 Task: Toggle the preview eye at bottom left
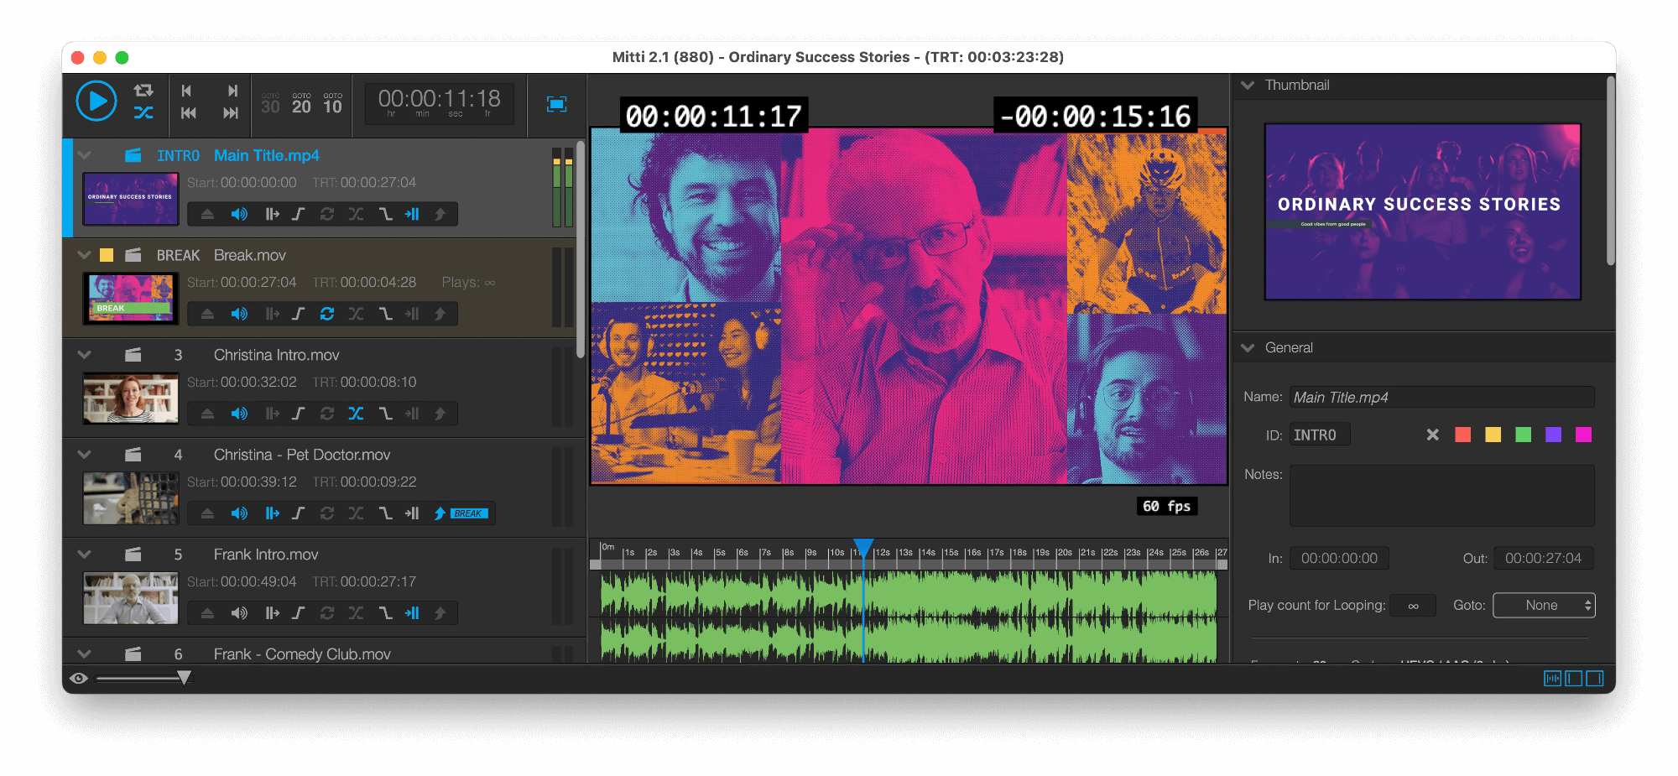tap(79, 676)
